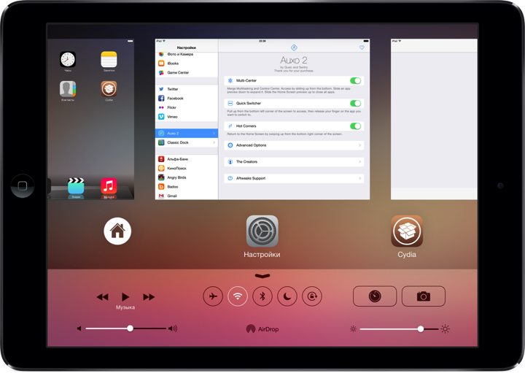The height and width of the screenshot is (373, 525).
Task: Select Альфа-Банк in the settings sidebar
Action: 187,159
